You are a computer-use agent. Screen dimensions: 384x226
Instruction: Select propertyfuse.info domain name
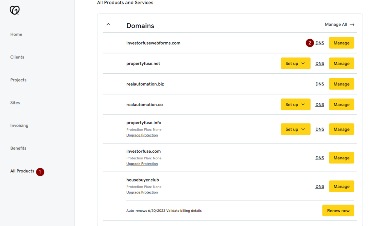coord(144,123)
